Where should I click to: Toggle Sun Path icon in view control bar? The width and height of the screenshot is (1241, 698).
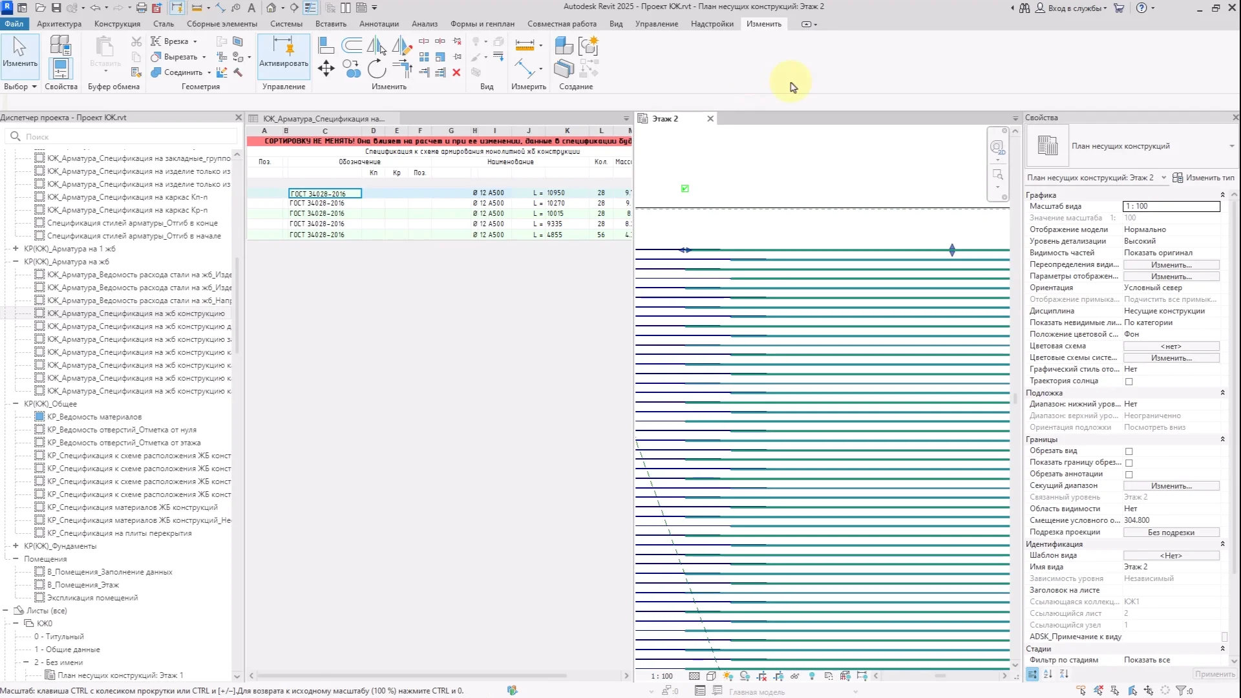(728, 676)
